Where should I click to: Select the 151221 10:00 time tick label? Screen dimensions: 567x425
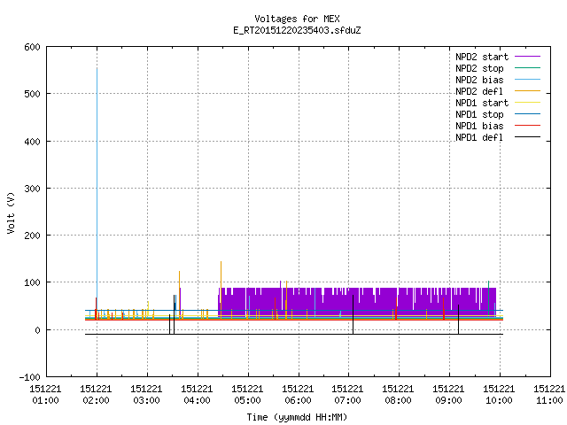tap(499, 395)
